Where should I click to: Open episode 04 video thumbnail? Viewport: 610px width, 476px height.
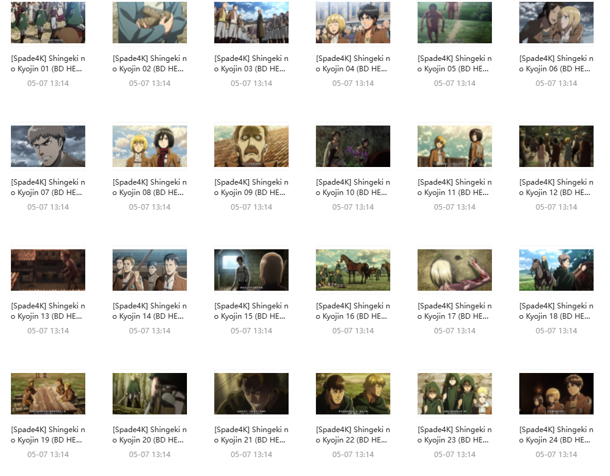click(x=353, y=23)
